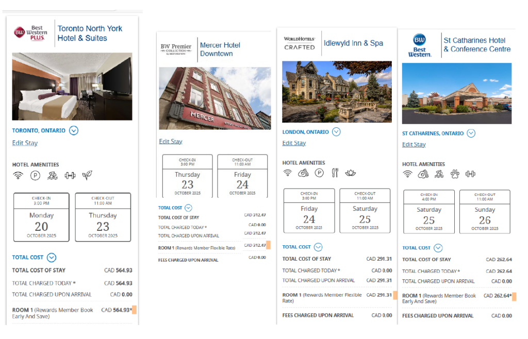Click the Saturday 25 check-in box for St Catharines

pyautogui.click(x=429, y=212)
